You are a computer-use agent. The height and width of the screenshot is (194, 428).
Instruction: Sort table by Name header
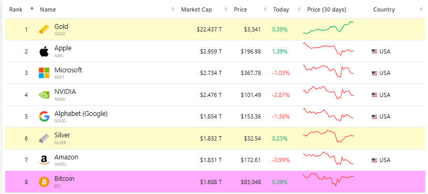(48, 9)
